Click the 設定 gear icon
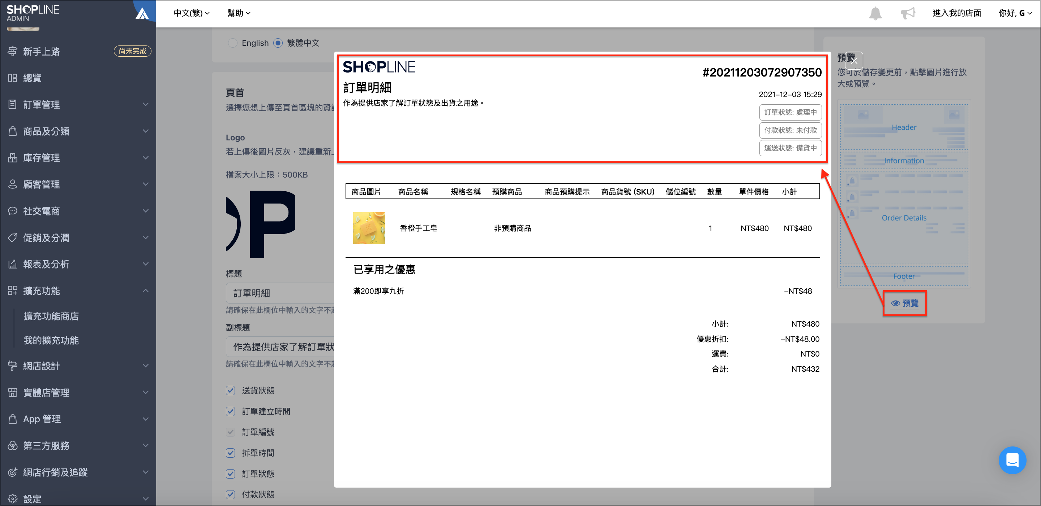The height and width of the screenshot is (506, 1041). (x=13, y=499)
